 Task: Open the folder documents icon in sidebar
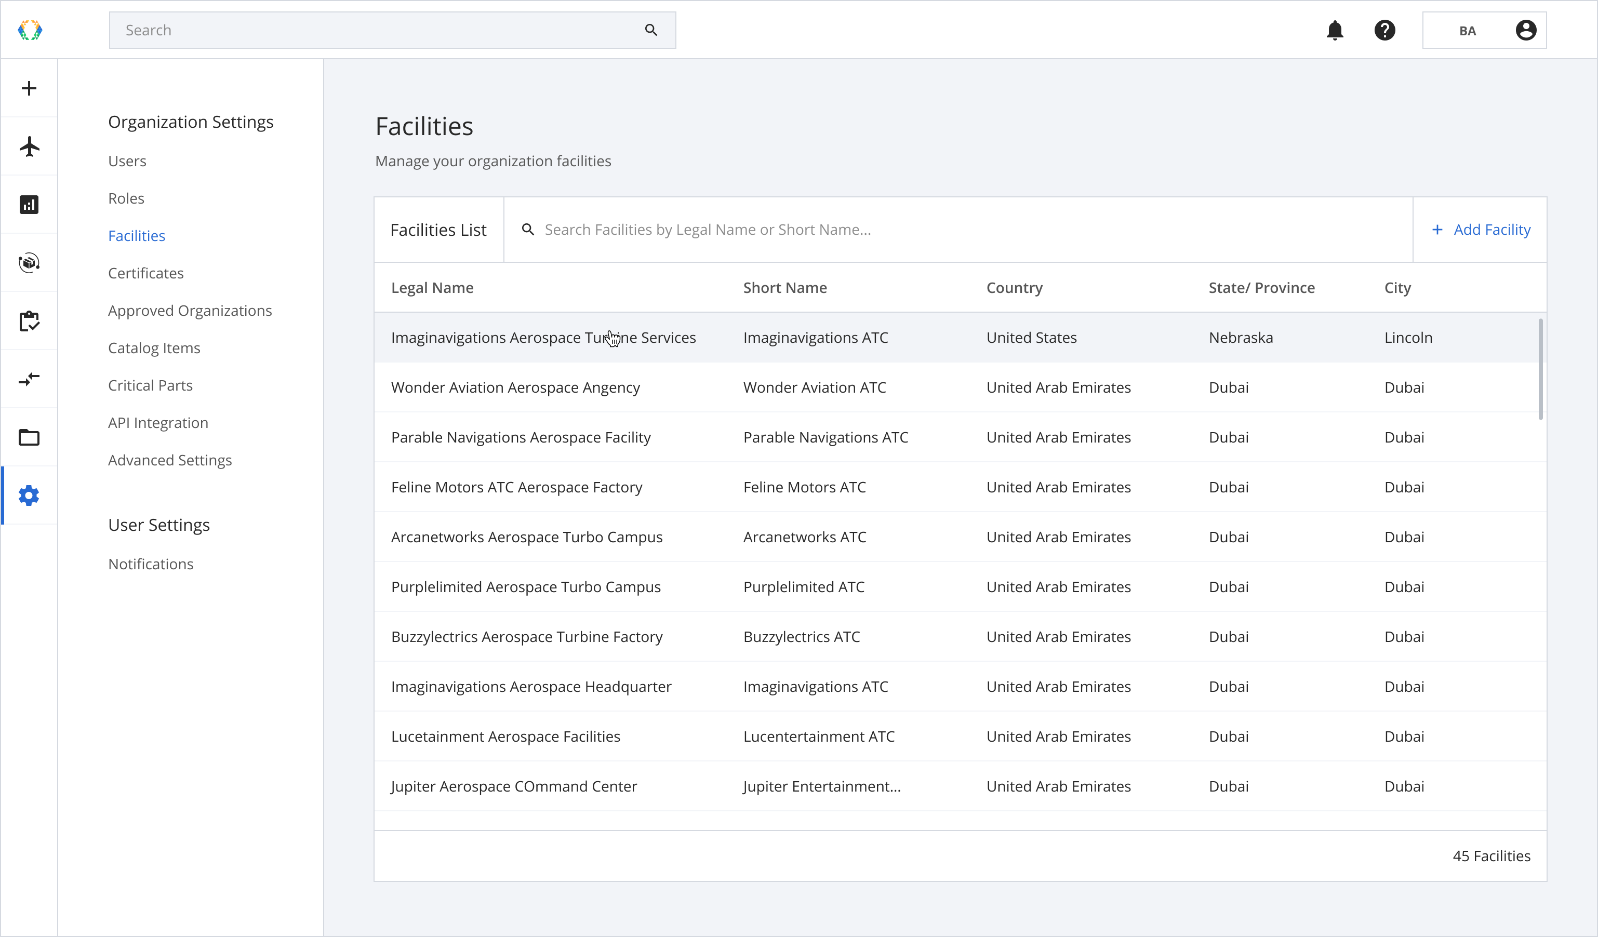point(29,437)
